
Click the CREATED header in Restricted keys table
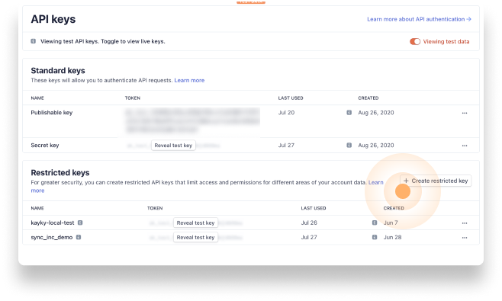[394, 208]
